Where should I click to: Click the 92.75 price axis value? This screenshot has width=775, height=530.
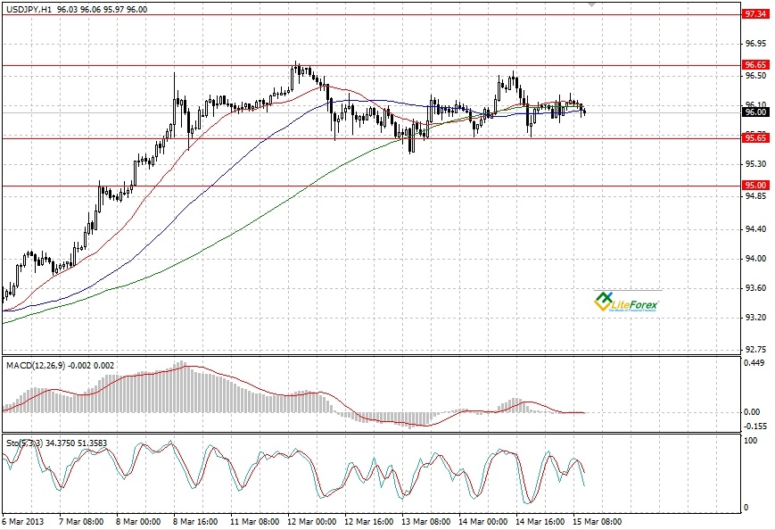pos(755,350)
